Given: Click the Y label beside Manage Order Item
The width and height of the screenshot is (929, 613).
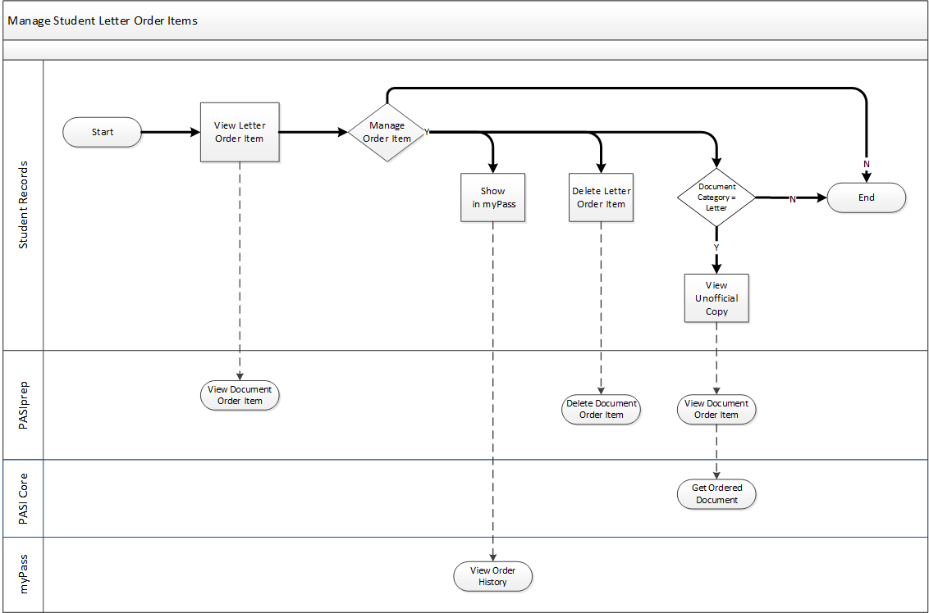Looking at the screenshot, I should pyautogui.click(x=427, y=132).
